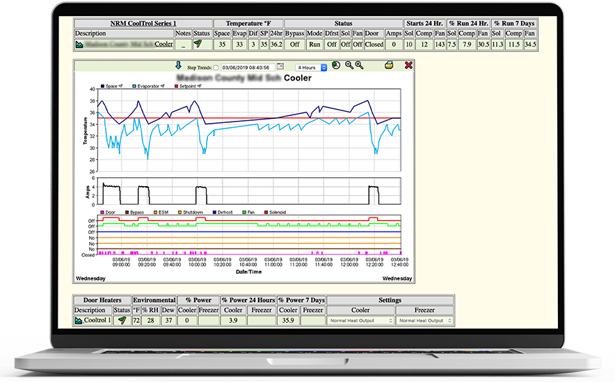
Task: Select the % Run 24 Hr value 7.9
Action: click(x=467, y=44)
